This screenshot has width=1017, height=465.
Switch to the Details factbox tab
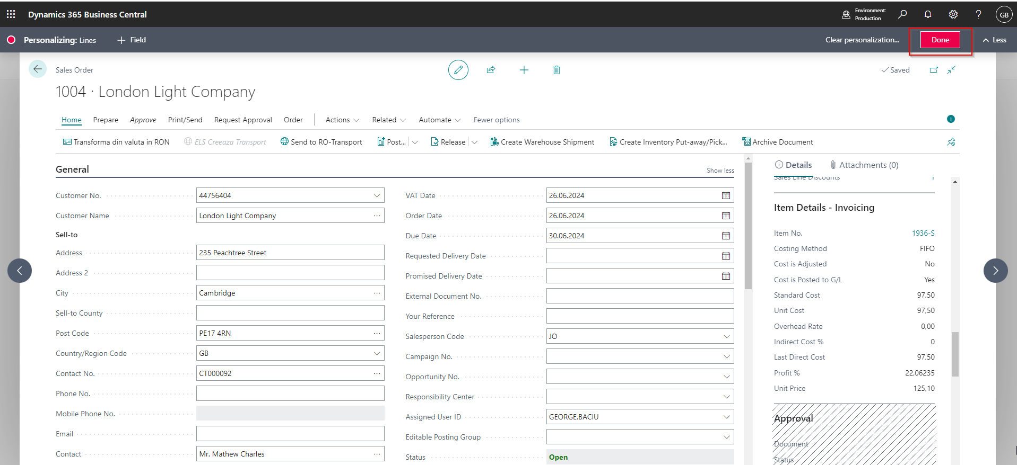click(x=793, y=165)
